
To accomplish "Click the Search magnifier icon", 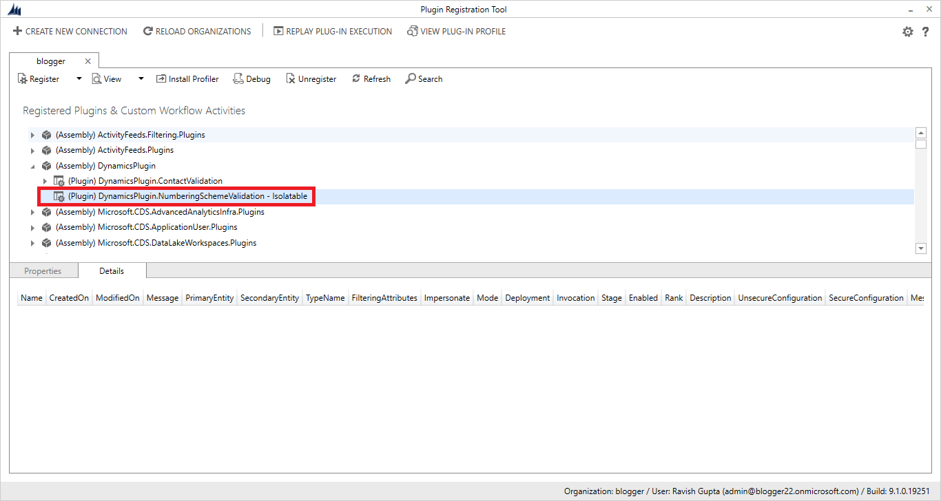I will (410, 79).
